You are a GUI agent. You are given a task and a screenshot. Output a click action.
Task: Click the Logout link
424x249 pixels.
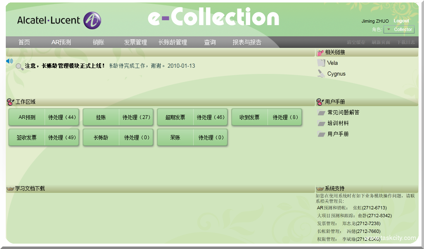pos(401,21)
